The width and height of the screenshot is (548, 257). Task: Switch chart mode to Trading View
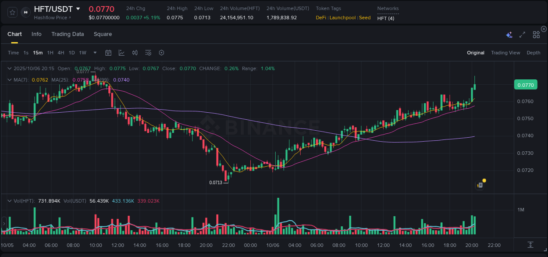tap(505, 53)
